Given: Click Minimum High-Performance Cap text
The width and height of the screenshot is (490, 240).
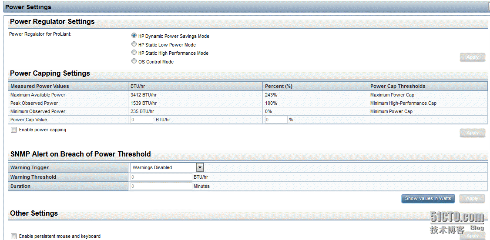Looking at the screenshot, I should pyautogui.click(x=403, y=103).
